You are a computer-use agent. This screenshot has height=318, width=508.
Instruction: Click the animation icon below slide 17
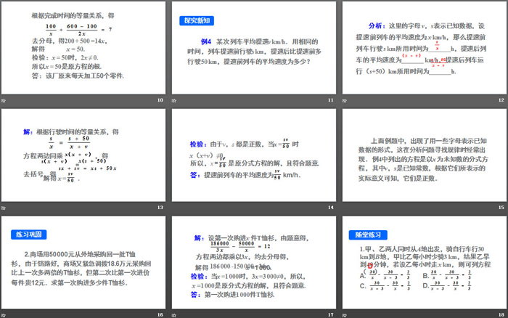tap(174, 314)
